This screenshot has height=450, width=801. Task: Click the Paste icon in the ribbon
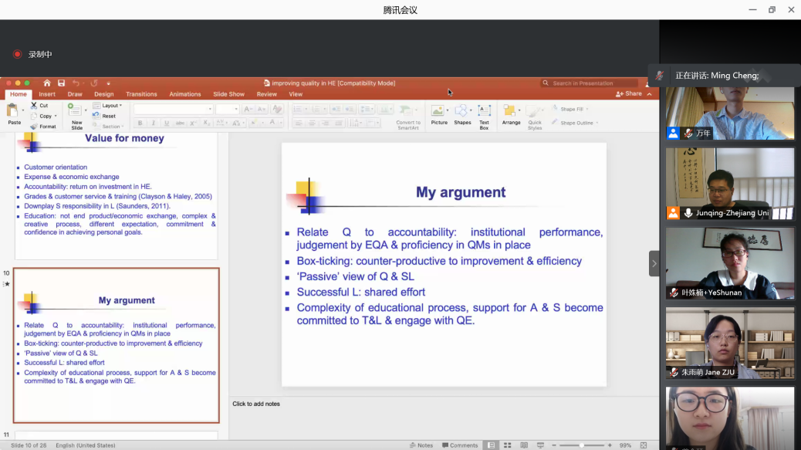(x=14, y=112)
